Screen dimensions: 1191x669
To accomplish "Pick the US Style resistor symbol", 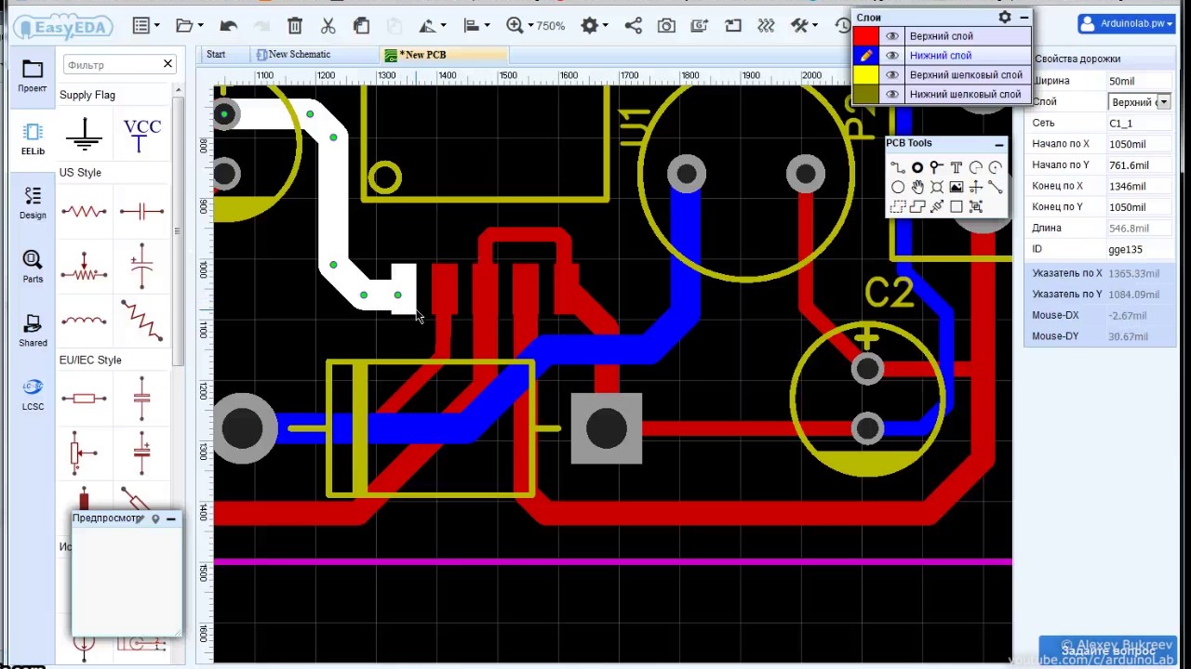I will pos(84,212).
